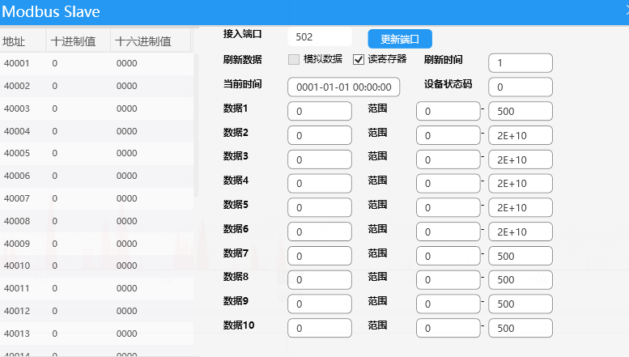Click the 更新端口 button

pyautogui.click(x=400, y=39)
